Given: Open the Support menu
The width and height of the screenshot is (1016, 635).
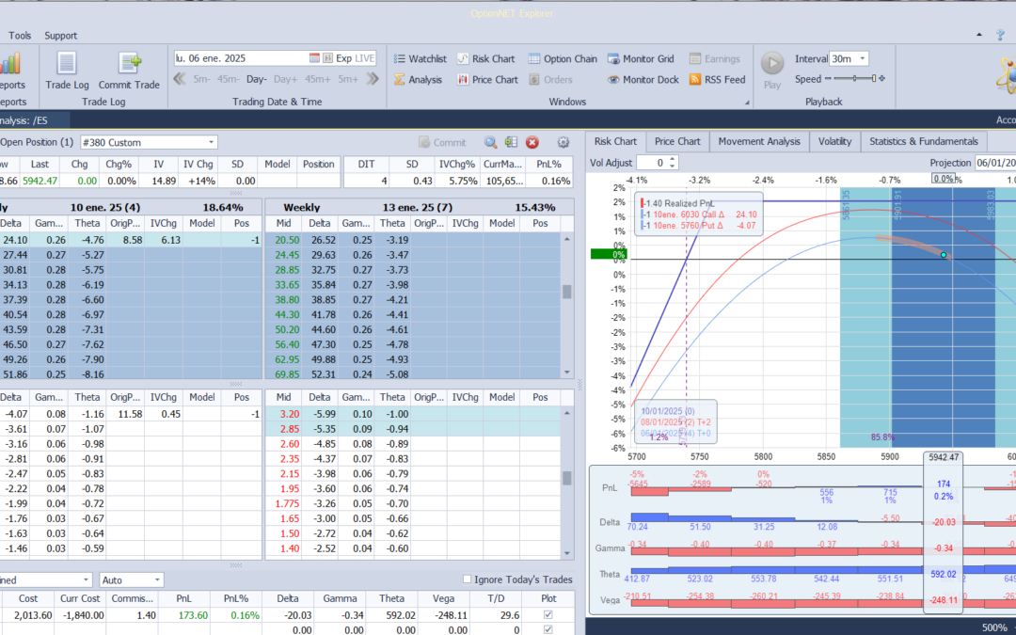Looking at the screenshot, I should pyautogui.click(x=60, y=36).
